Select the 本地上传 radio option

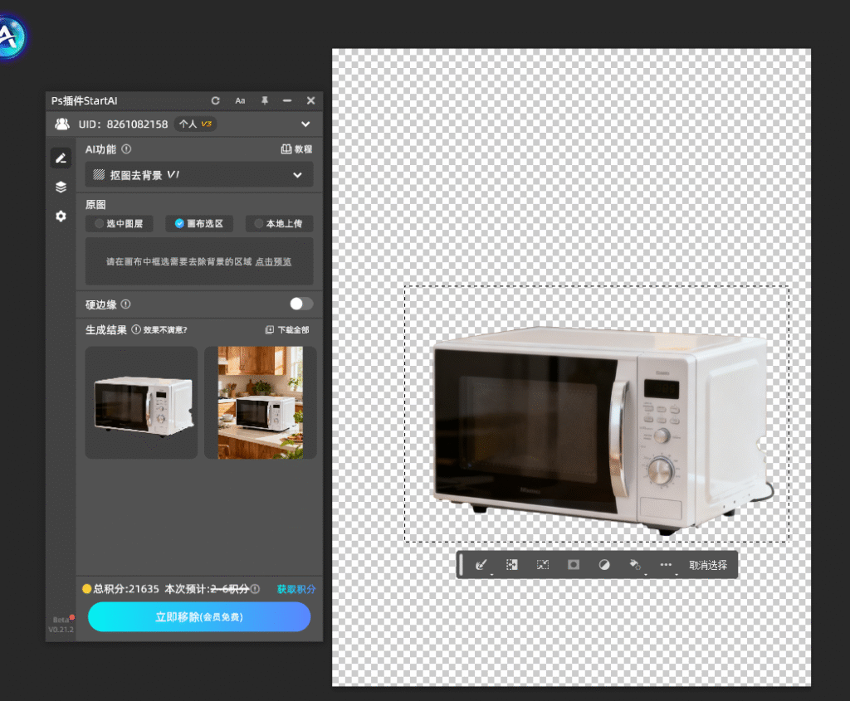pyautogui.click(x=279, y=224)
